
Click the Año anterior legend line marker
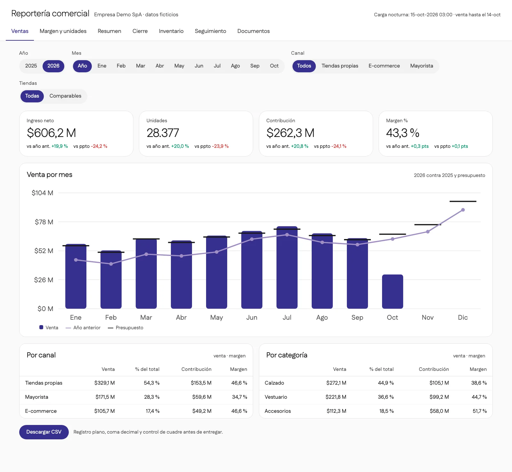coord(68,328)
